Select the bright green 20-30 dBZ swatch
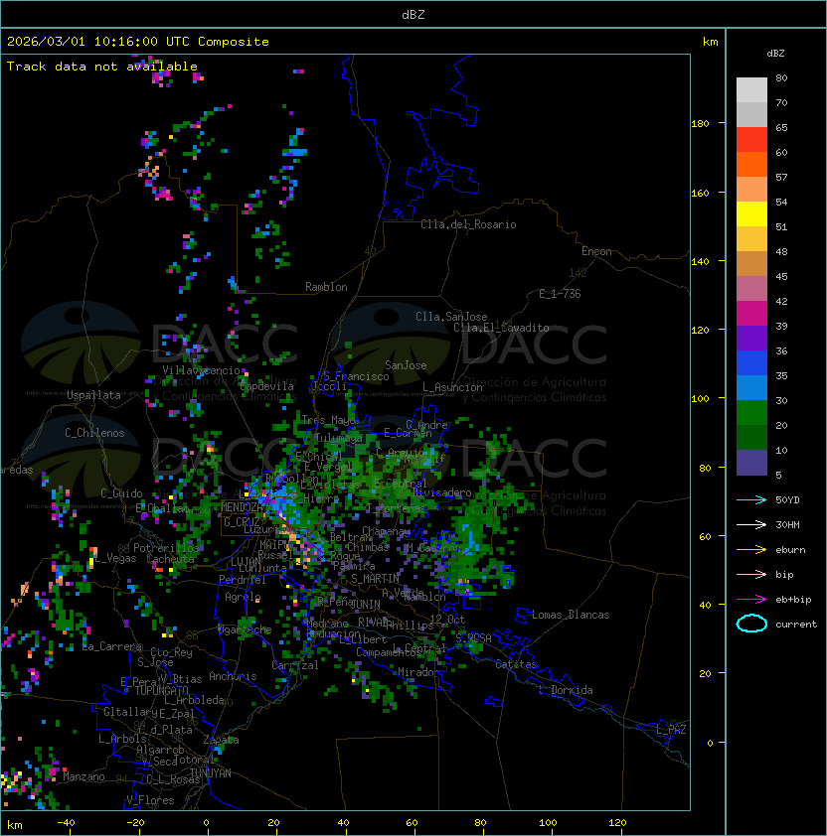This screenshot has height=836, width=827. point(751,413)
